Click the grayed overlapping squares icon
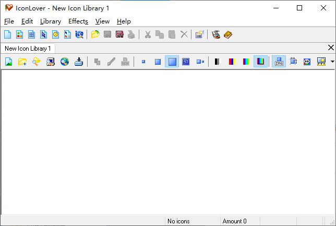This screenshot has height=226, width=336. coord(97,62)
